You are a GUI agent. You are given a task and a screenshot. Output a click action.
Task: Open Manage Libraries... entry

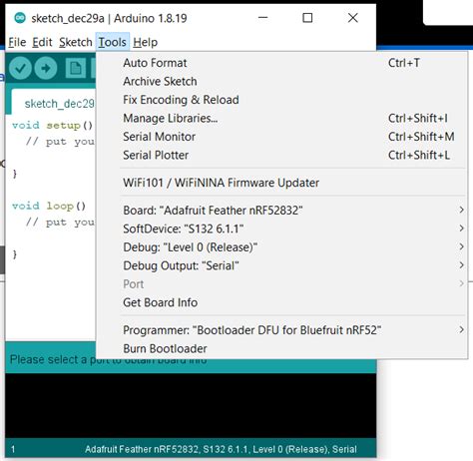click(281, 118)
